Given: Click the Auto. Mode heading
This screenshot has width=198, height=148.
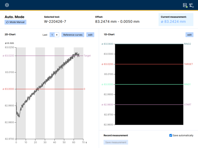Looking at the screenshot, I should click(15, 17).
